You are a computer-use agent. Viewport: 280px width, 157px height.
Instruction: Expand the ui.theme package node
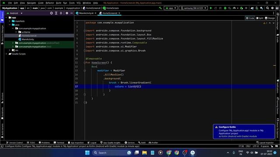point(16,32)
